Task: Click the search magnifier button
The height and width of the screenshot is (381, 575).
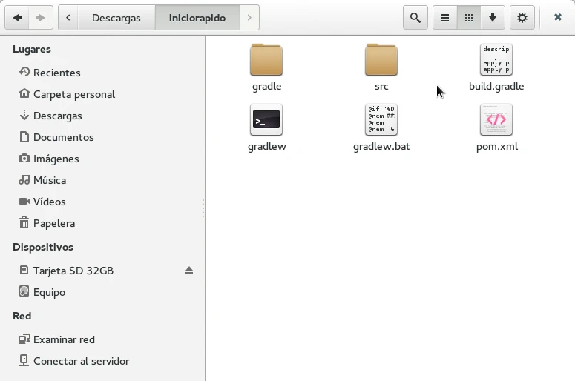Action: click(x=415, y=18)
